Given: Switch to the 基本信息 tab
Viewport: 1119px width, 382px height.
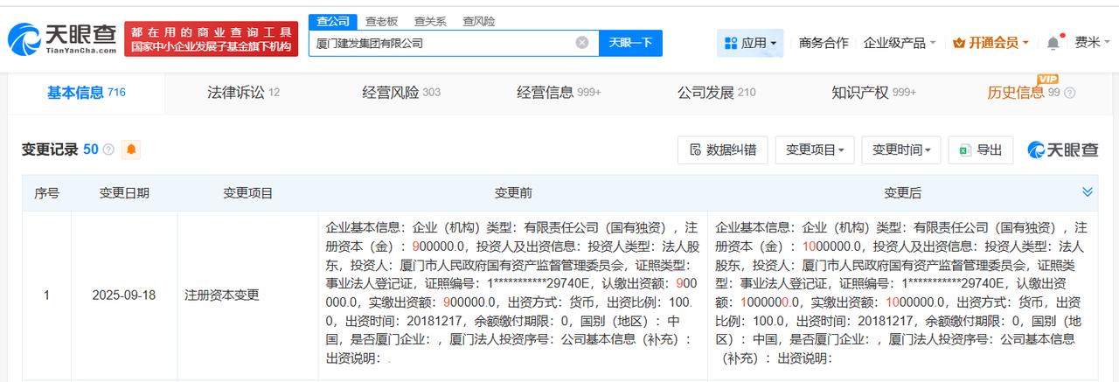Looking at the screenshot, I should 86,92.
